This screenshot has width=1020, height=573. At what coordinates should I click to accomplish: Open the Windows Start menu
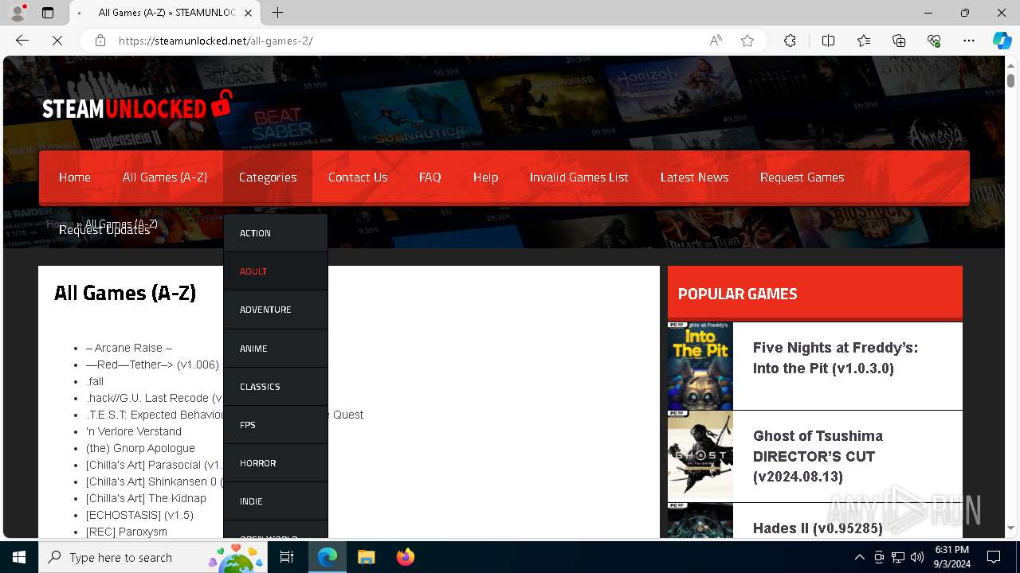point(19,557)
